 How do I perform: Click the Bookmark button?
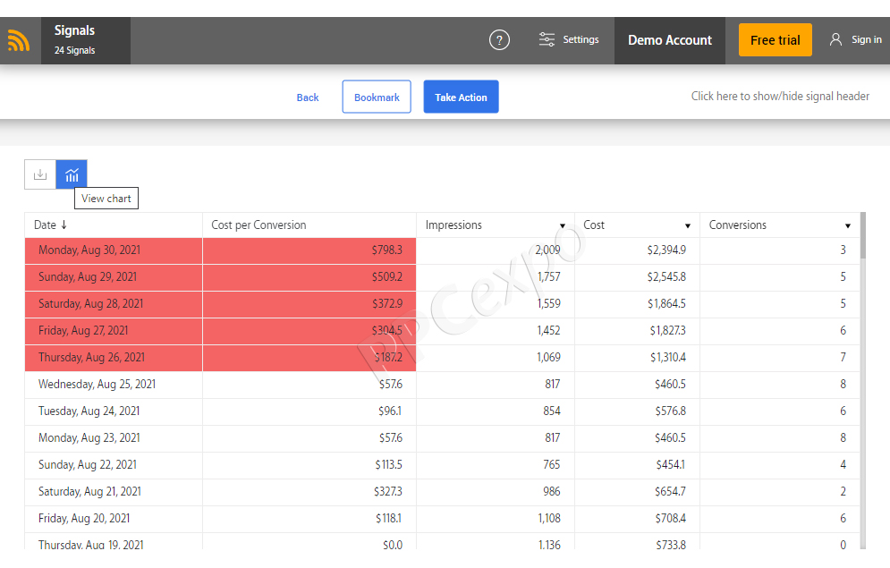[x=377, y=97]
